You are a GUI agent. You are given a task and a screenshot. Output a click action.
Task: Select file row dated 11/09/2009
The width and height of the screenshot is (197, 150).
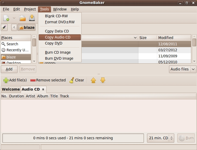(x=136, y=56)
